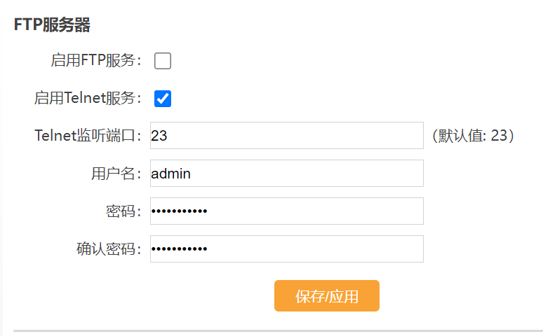Viewport: 543px width, 336px height.
Task: Click the 23 value in the port box
Action: coord(159,136)
